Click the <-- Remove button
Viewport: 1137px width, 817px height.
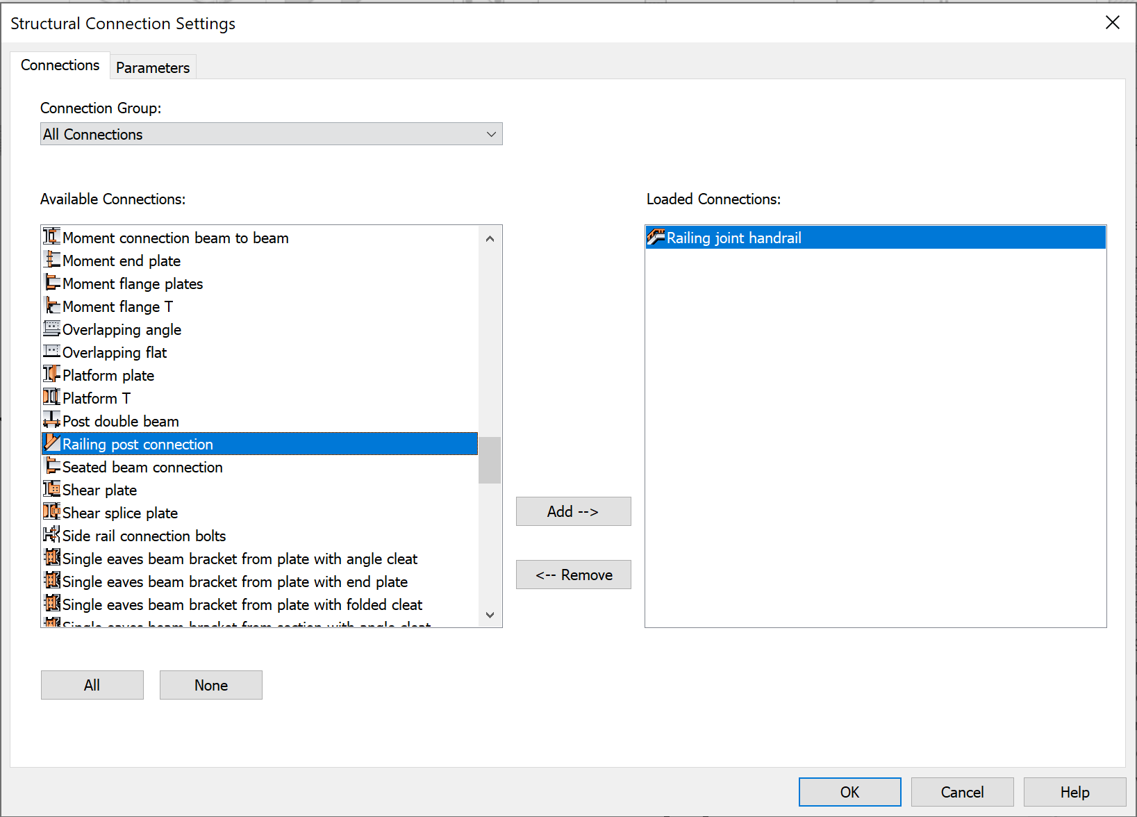tap(574, 575)
